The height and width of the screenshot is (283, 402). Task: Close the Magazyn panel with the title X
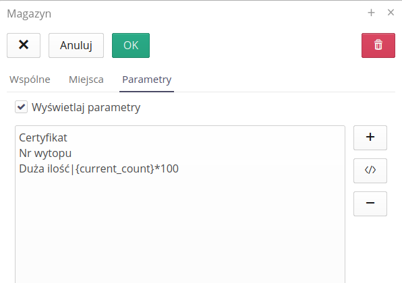pyautogui.click(x=391, y=13)
